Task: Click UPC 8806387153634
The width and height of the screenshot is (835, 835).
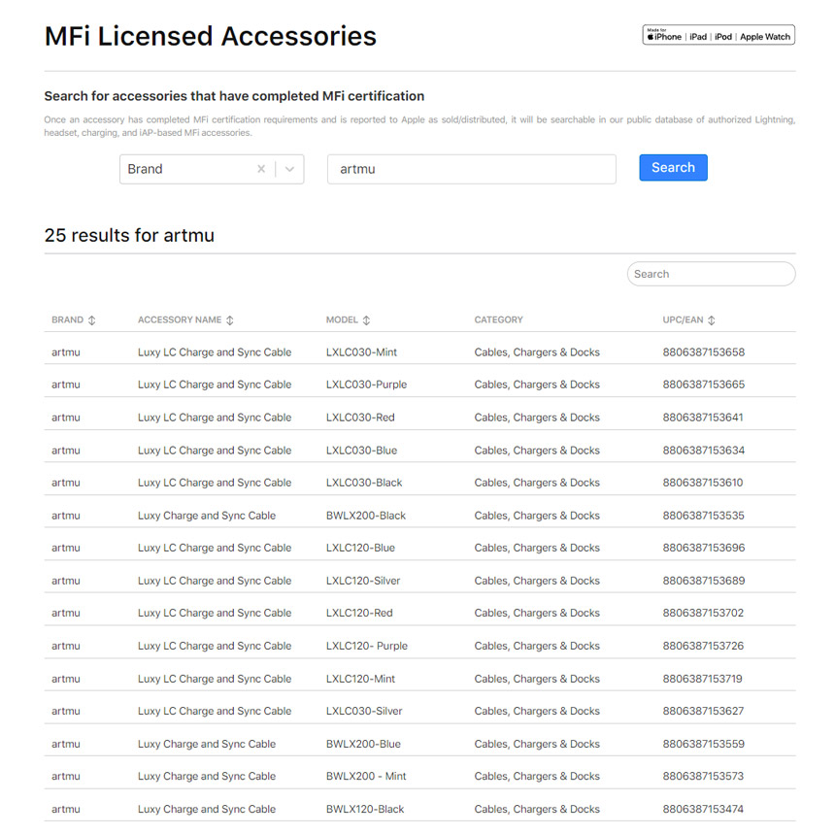Action: point(704,451)
